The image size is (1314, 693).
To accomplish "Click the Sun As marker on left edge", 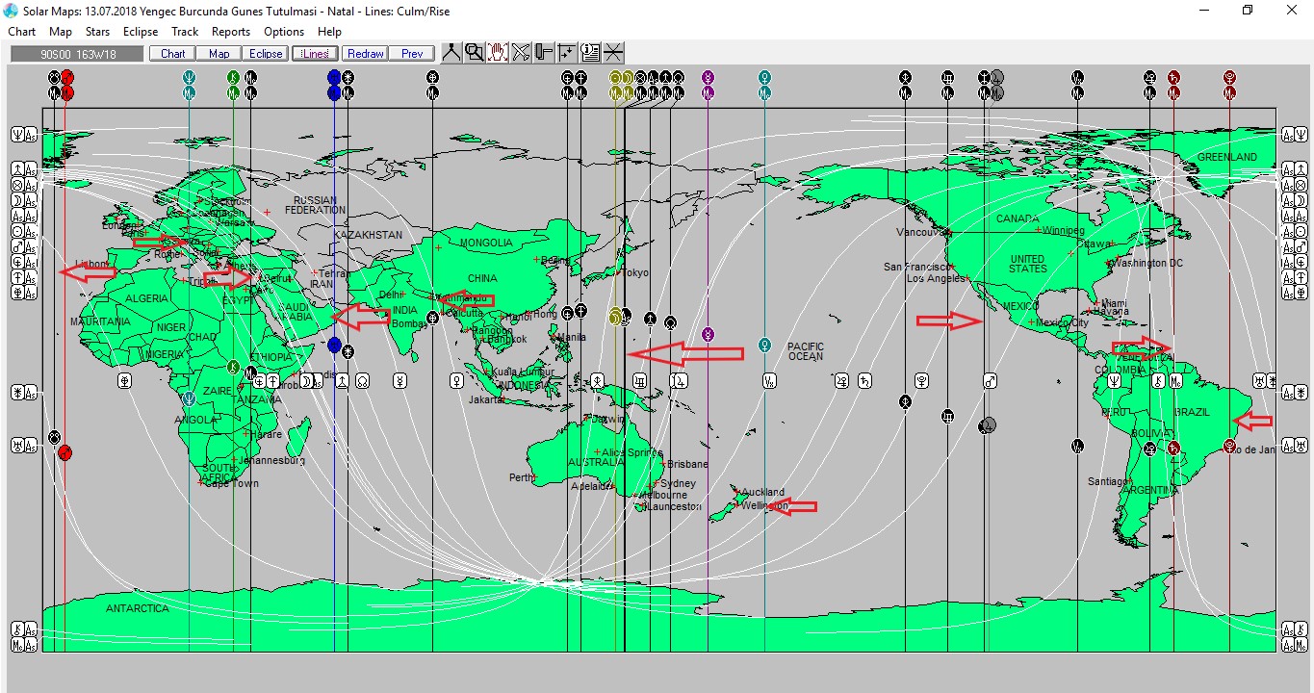I will (x=25, y=231).
